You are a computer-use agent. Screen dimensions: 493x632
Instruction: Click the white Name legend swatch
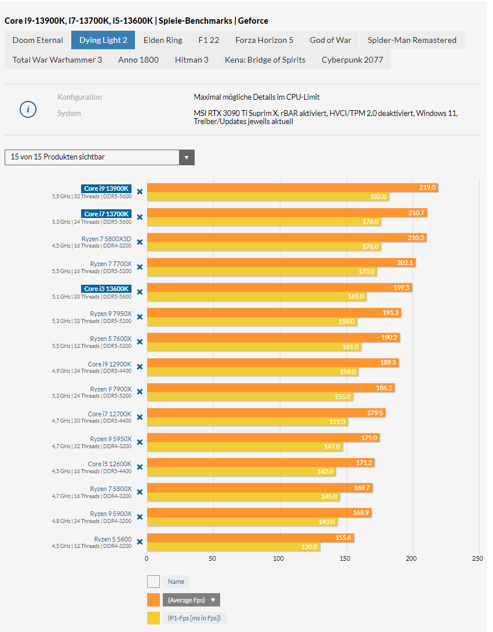[154, 582]
